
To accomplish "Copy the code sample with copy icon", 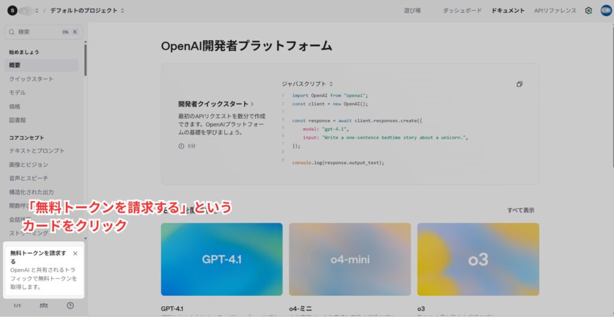I will coord(519,84).
